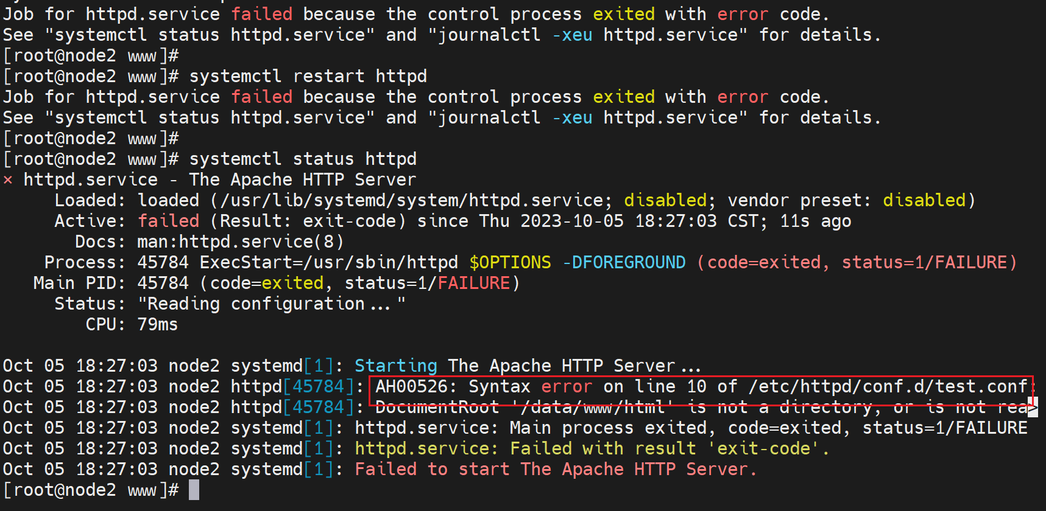Click the typed "systemctl restart httpd" command

308,77
